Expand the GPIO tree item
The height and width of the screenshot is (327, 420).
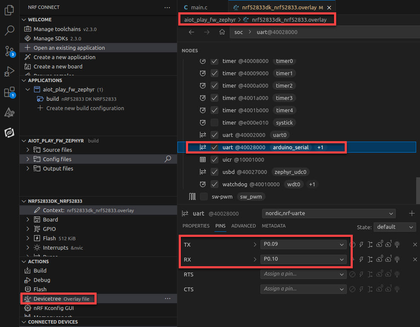(x=28, y=229)
